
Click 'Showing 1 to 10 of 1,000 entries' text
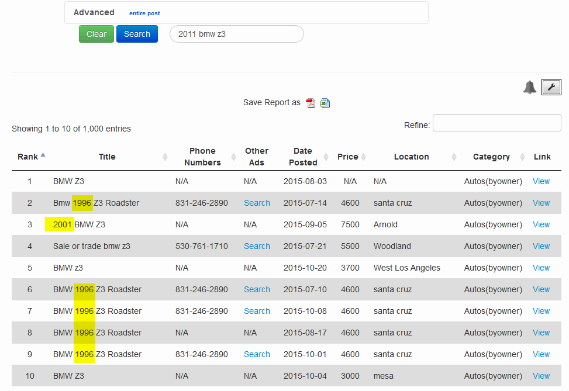click(71, 129)
